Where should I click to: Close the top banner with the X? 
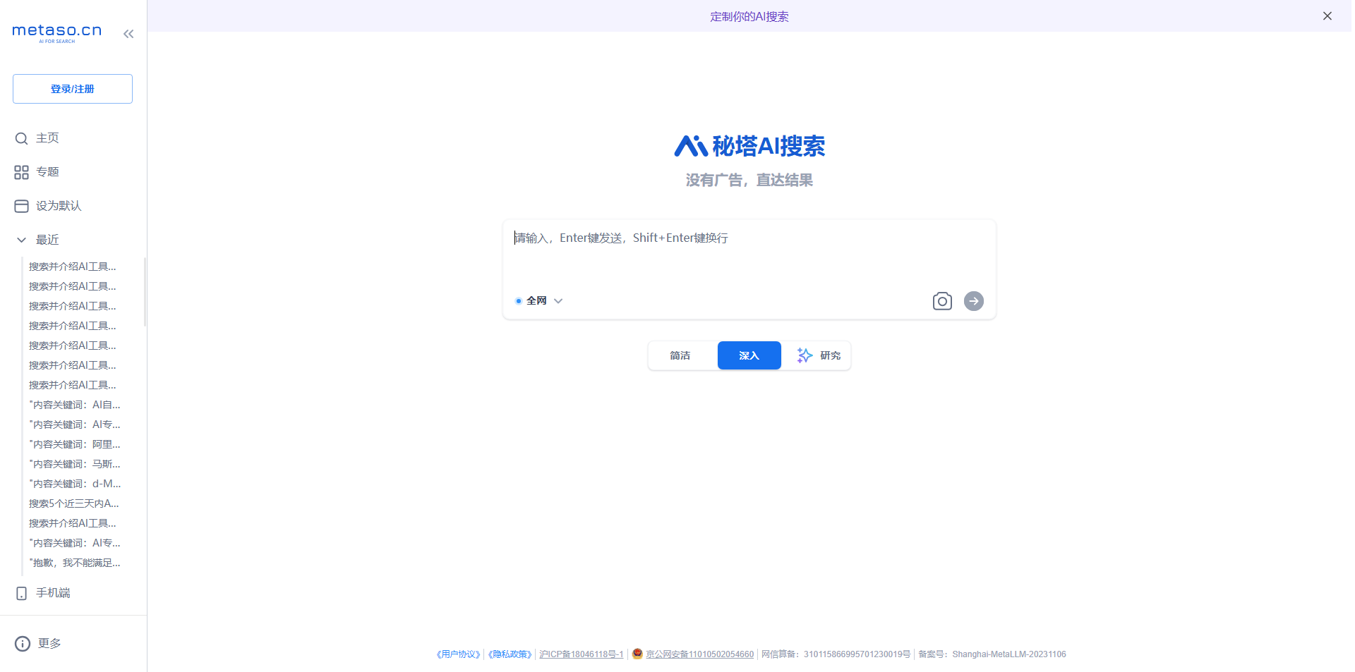point(1327,16)
